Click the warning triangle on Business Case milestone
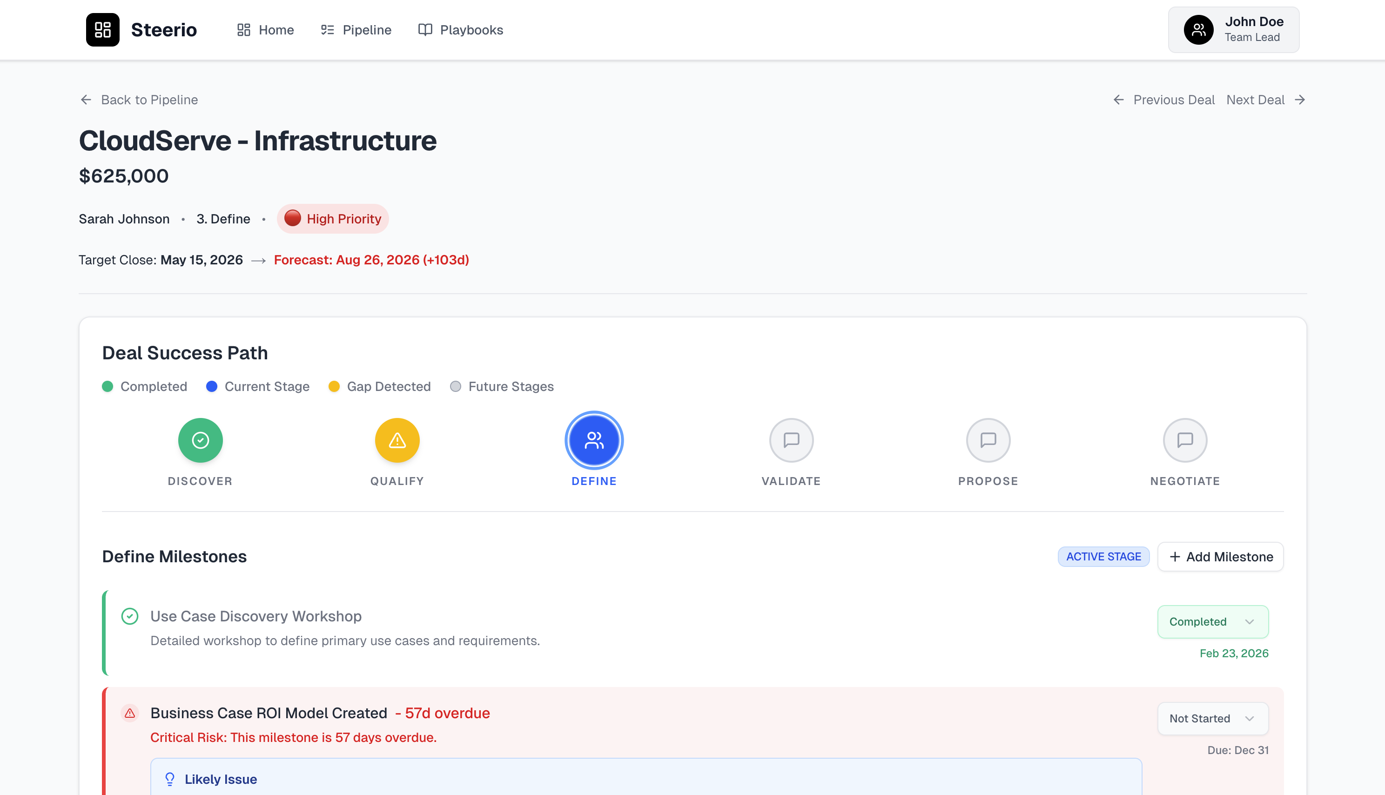 click(x=130, y=713)
